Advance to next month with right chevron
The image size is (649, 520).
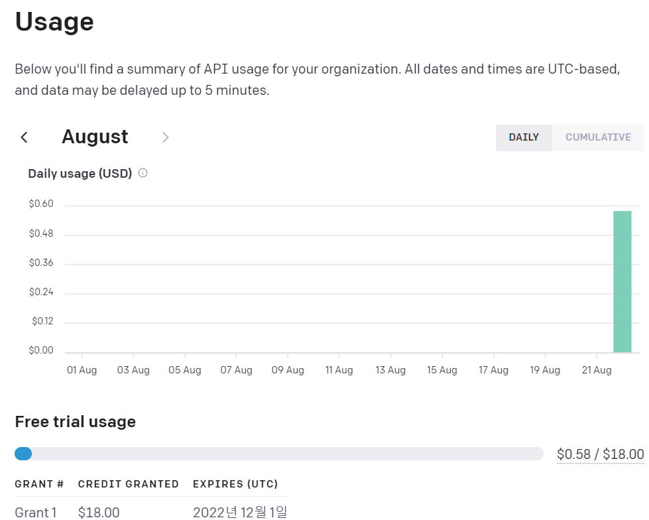point(166,137)
